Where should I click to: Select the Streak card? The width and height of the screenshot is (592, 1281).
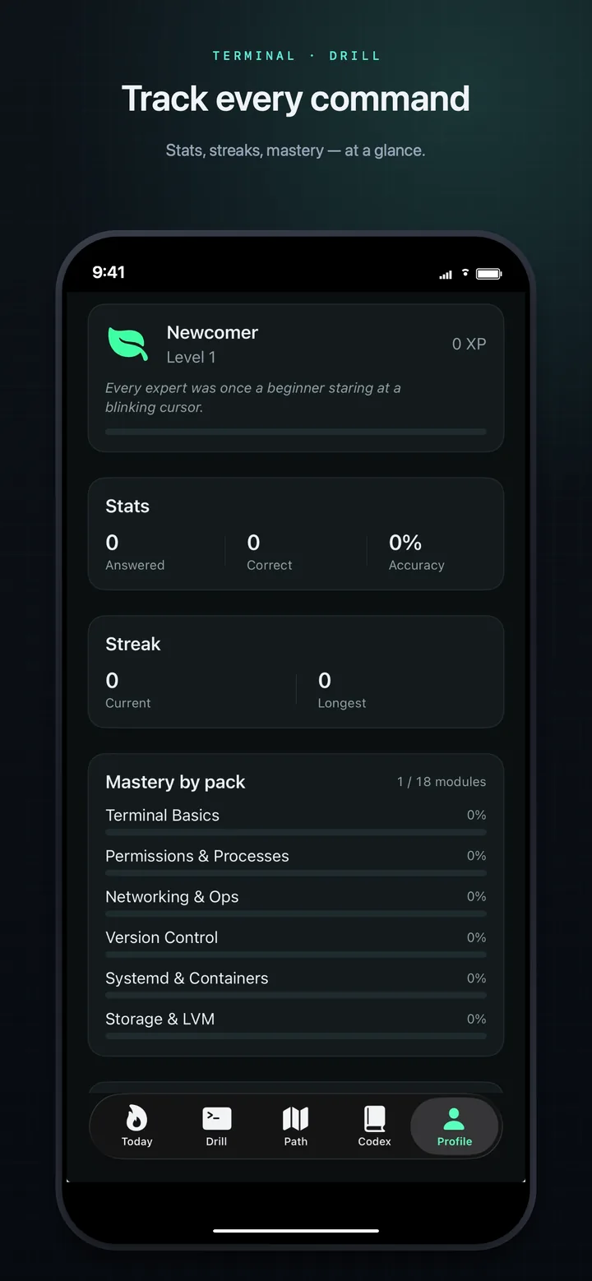296,672
